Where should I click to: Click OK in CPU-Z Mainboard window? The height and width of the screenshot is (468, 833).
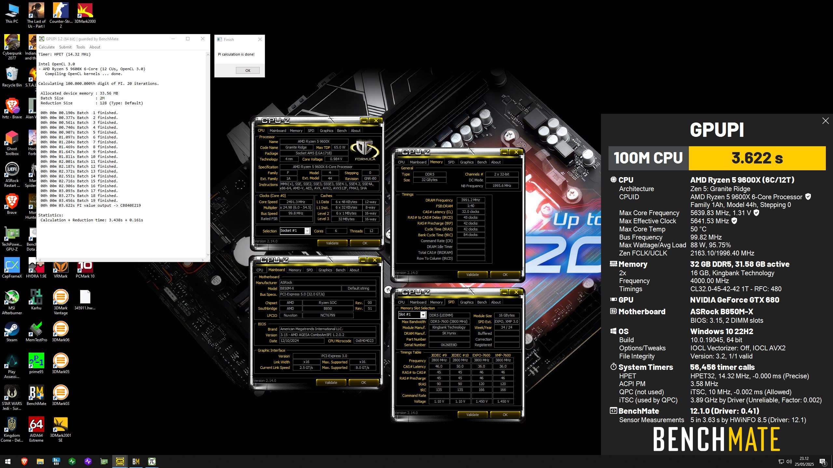(363, 383)
